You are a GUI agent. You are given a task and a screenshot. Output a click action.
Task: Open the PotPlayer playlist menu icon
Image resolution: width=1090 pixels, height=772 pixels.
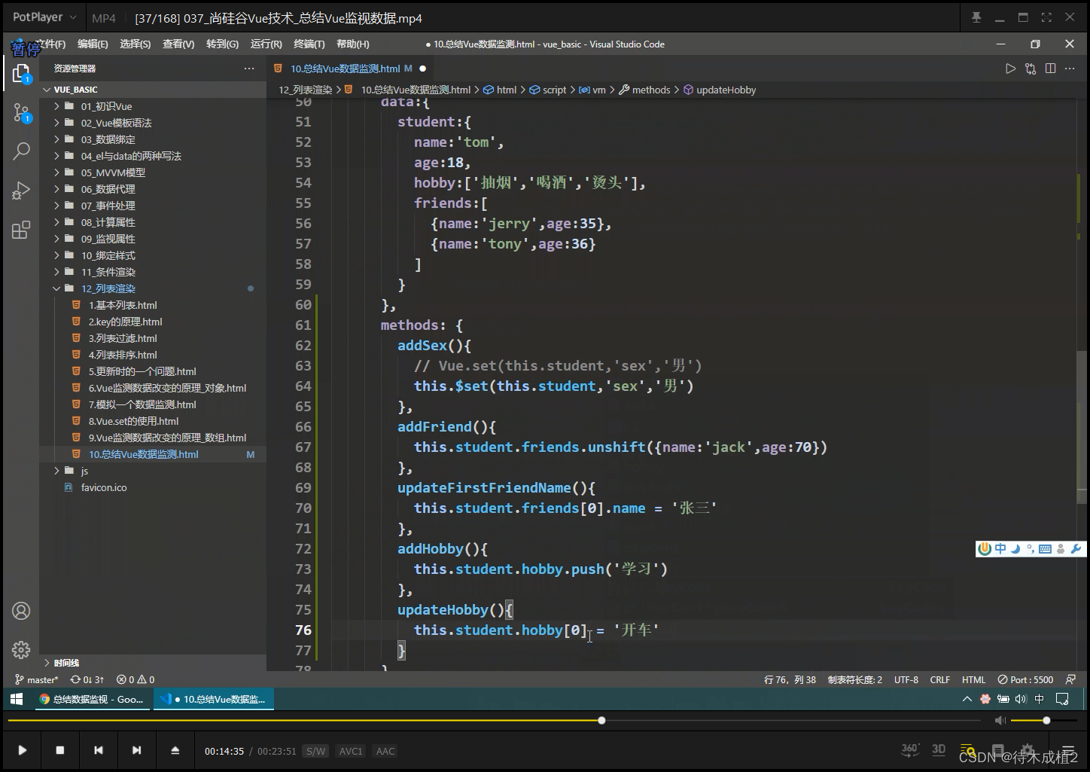(1068, 750)
